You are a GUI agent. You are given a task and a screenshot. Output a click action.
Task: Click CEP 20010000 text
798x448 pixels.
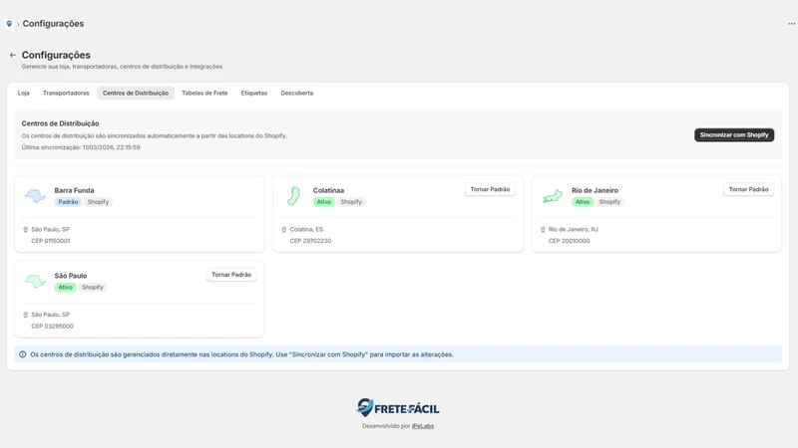pyautogui.click(x=569, y=241)
